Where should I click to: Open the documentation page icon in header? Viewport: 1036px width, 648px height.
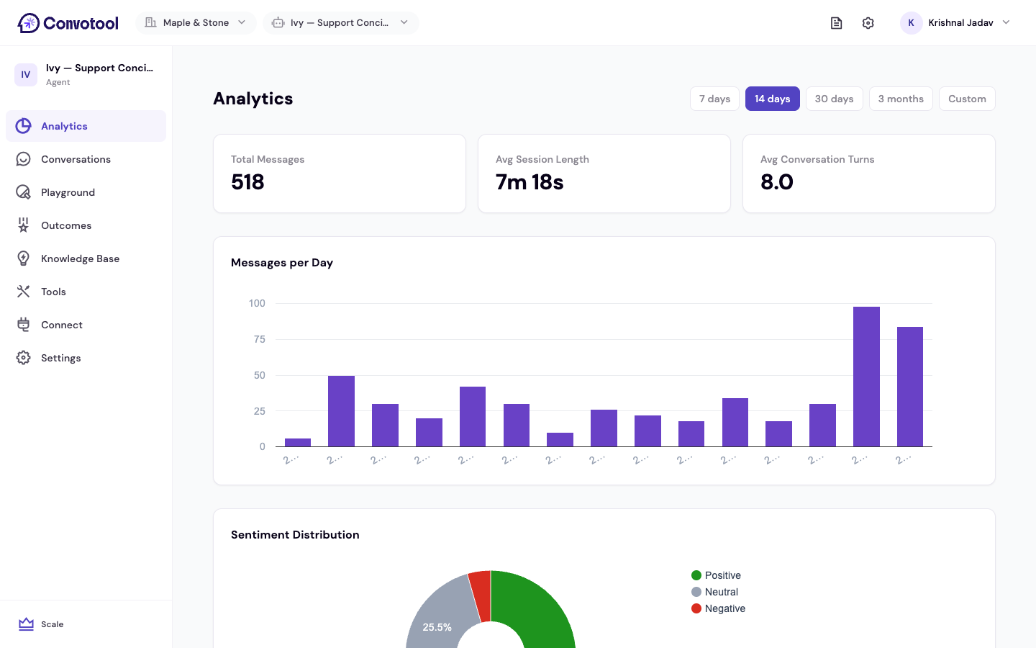836,23
